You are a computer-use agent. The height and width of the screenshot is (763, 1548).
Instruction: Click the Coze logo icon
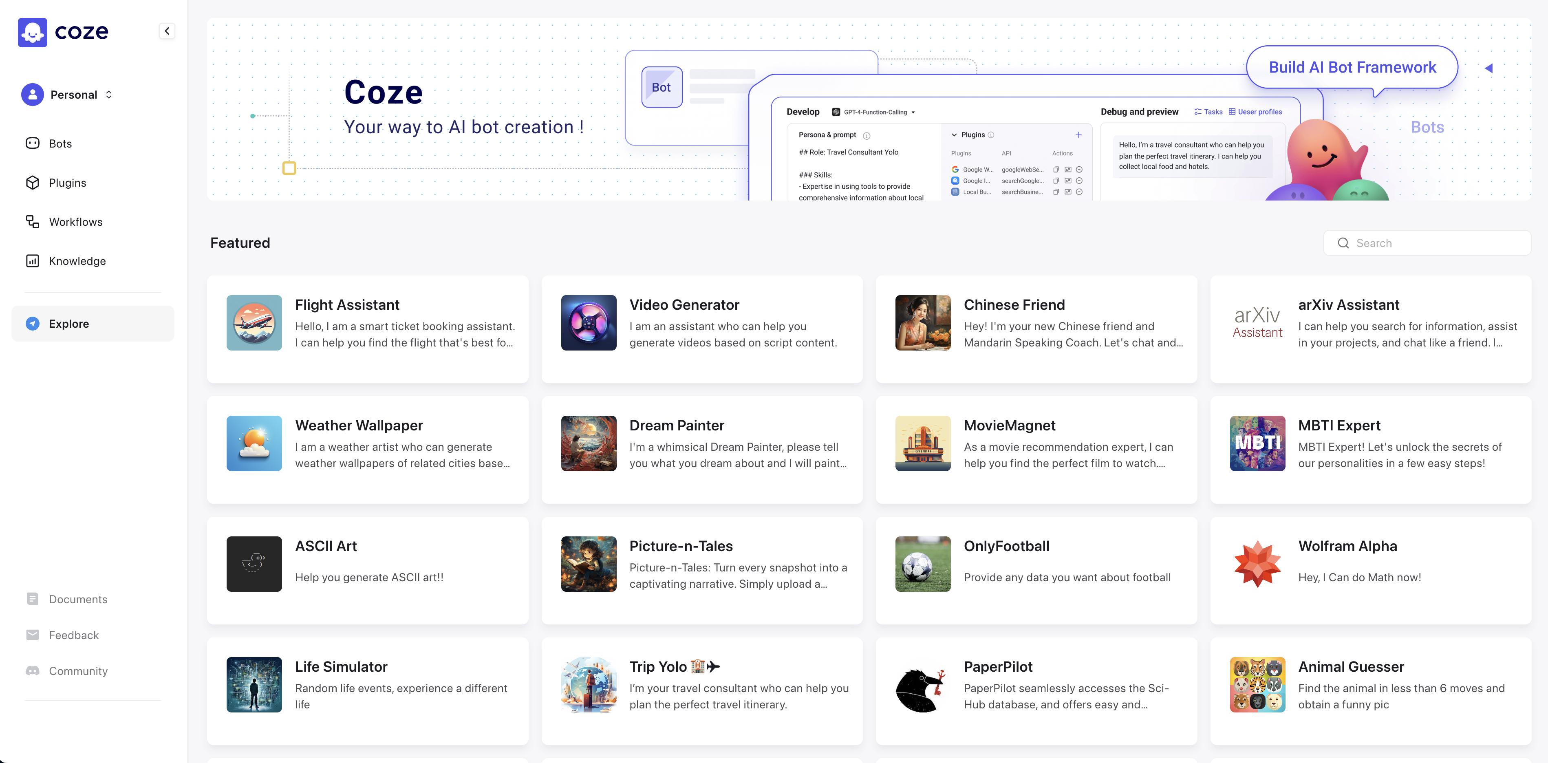33,32
